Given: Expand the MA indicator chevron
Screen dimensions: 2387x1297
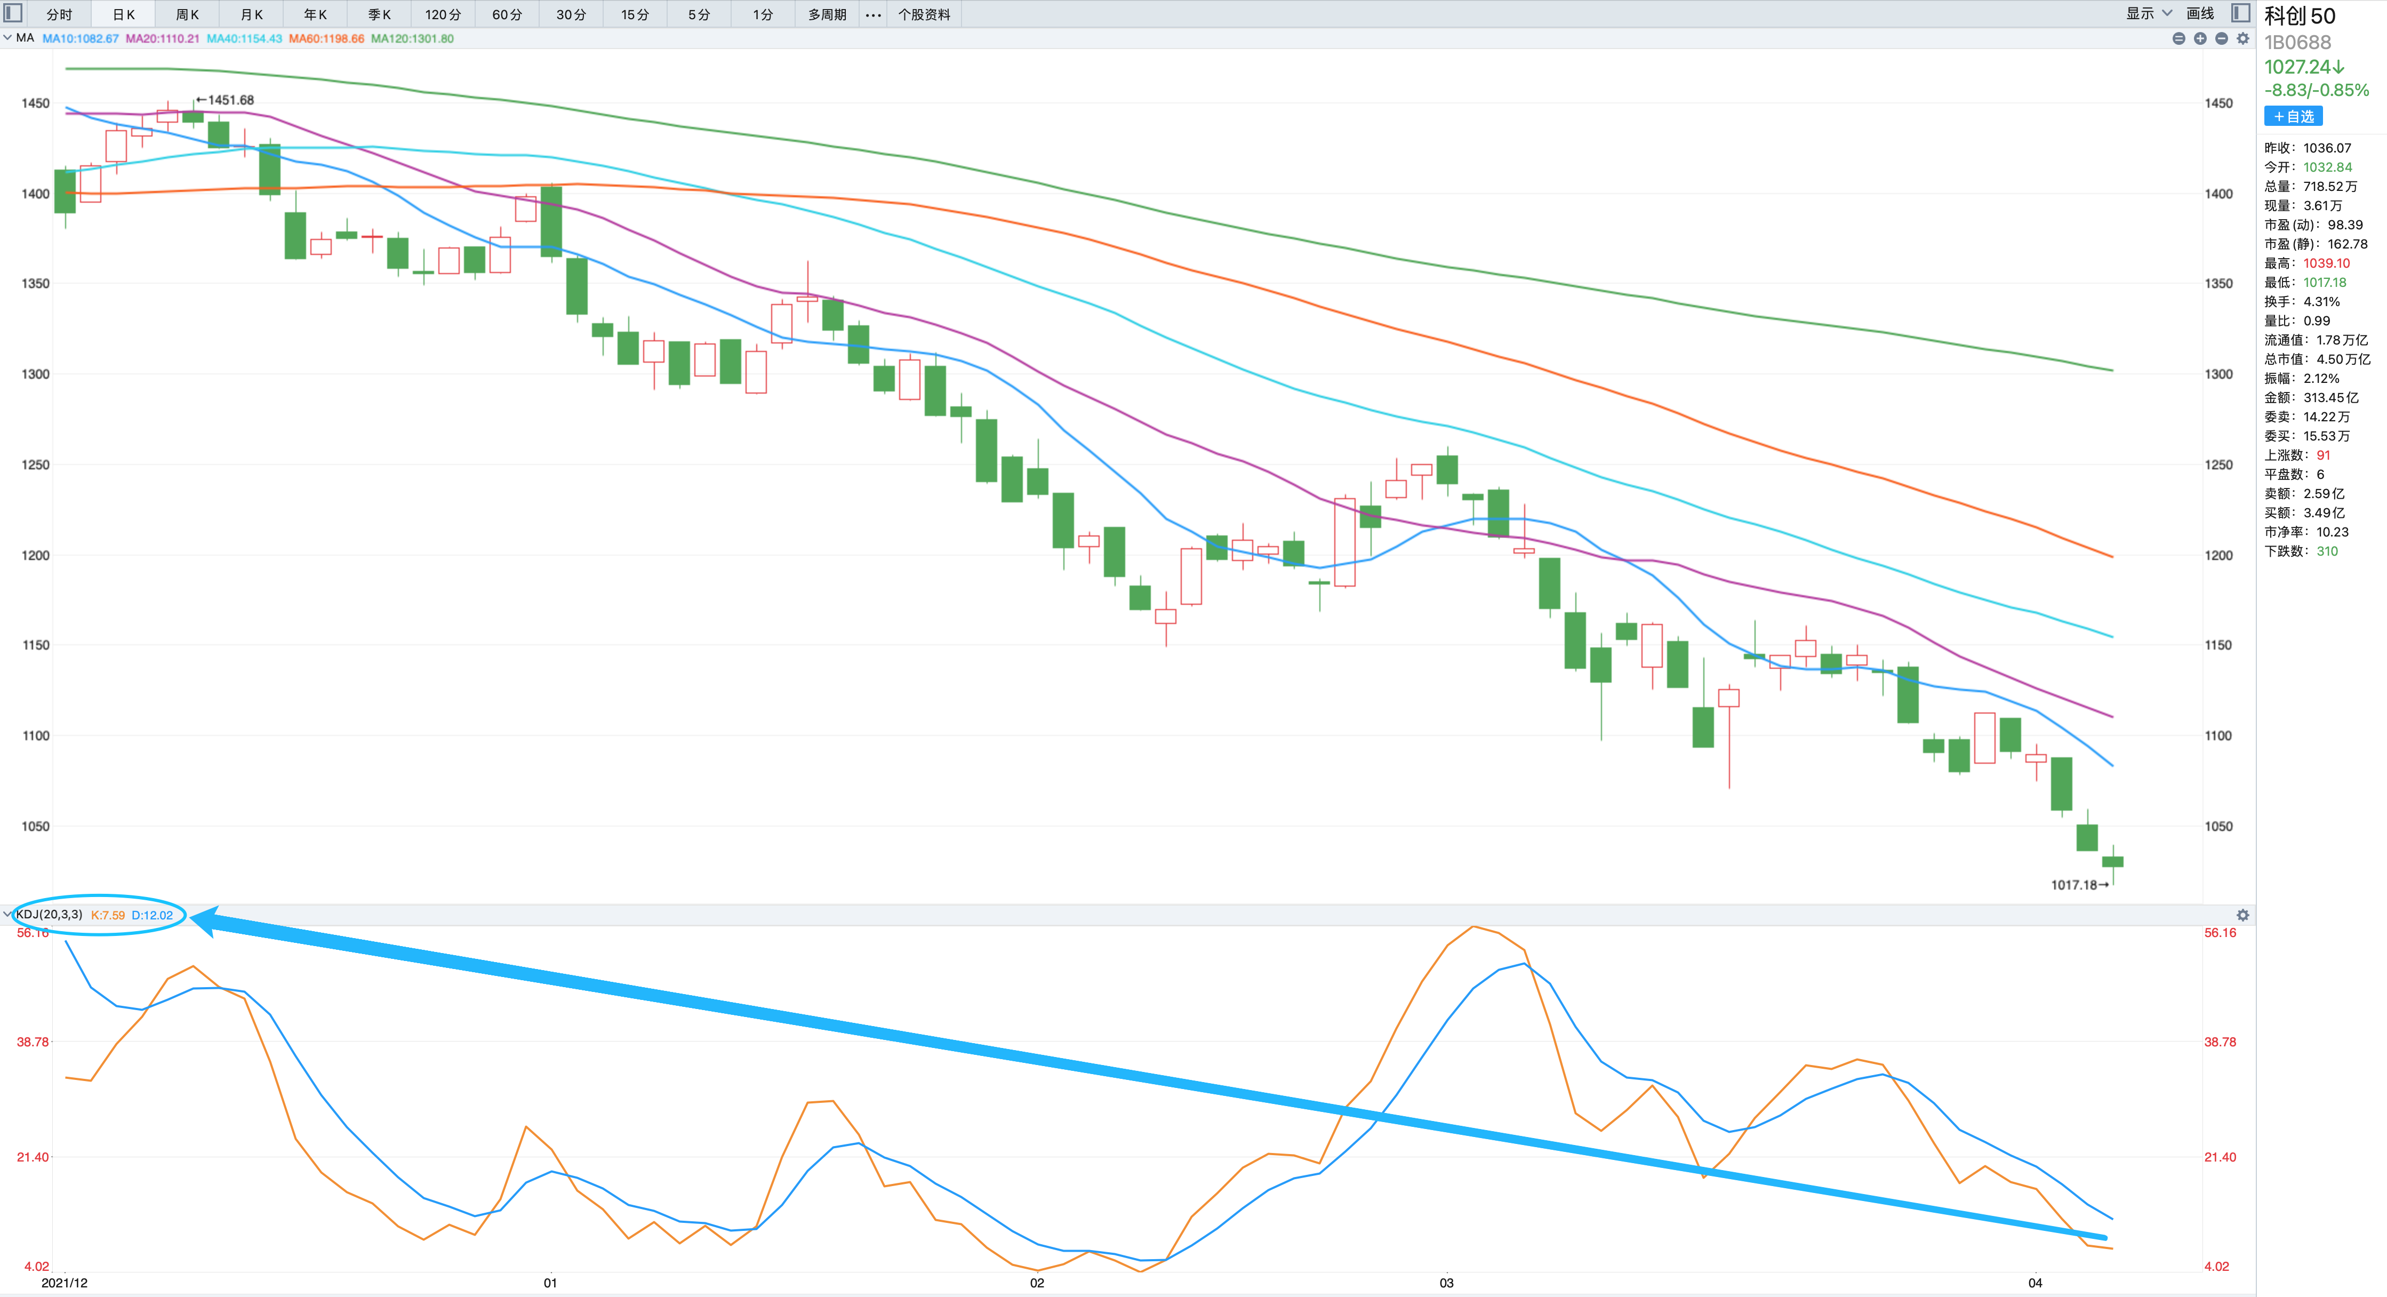Looking at the screenshot, I should point(7,39).
